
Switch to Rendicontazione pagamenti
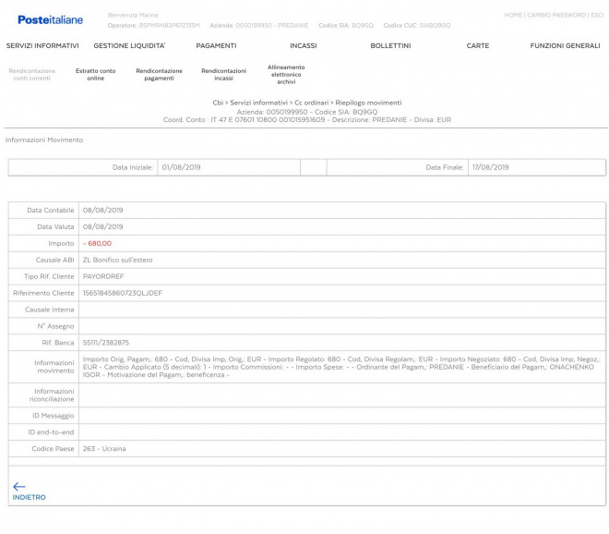click(x=159, y=74)
